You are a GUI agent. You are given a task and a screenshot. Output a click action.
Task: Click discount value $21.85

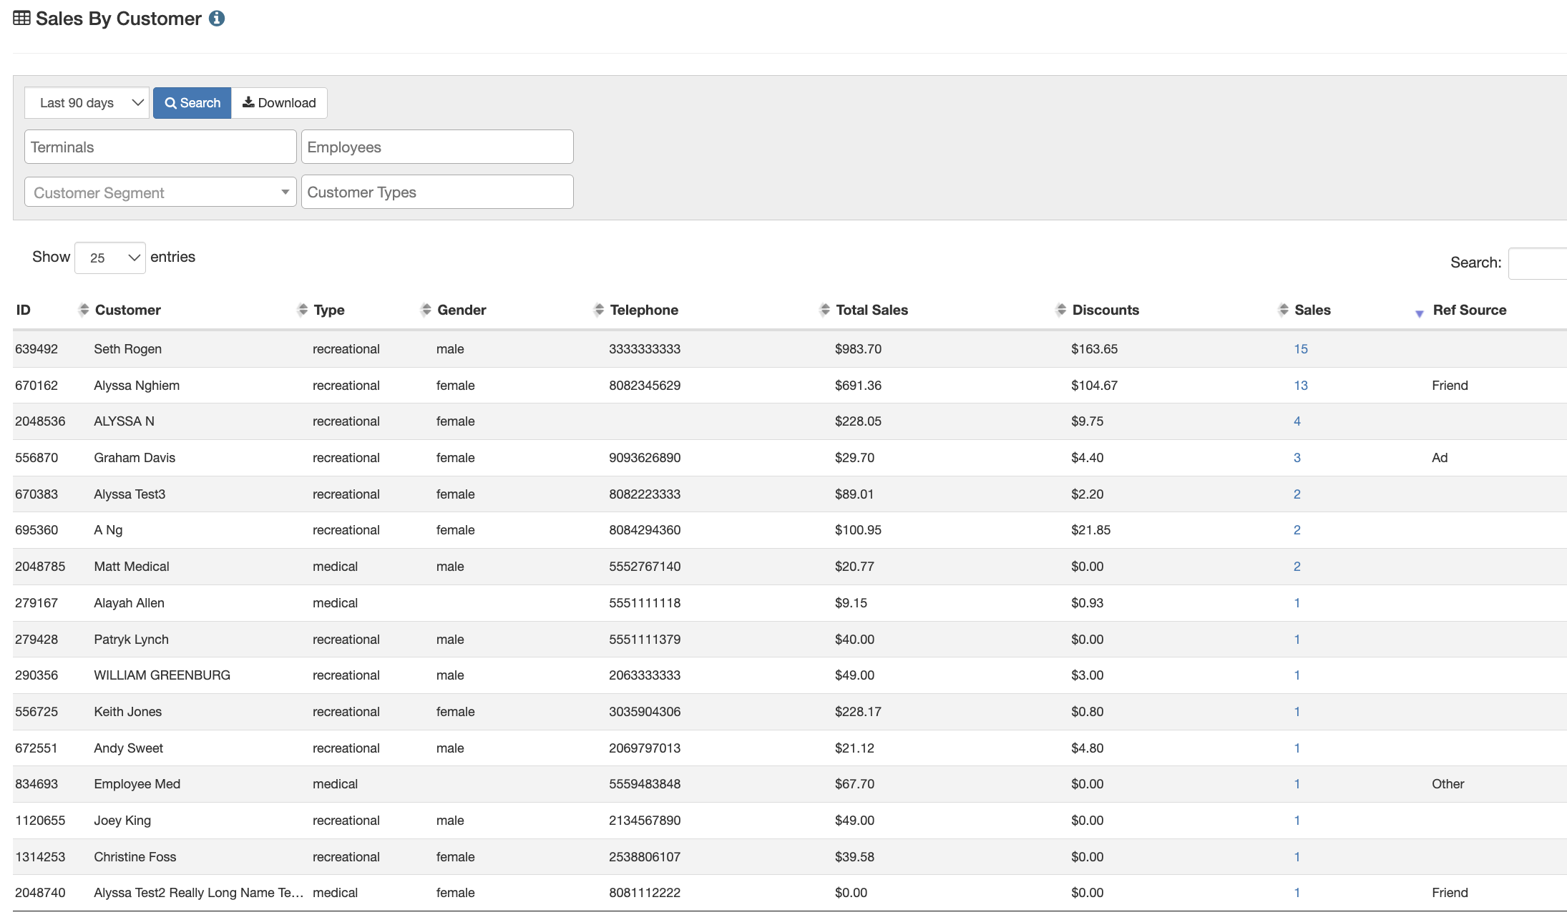pyautogui.click(x=1090, y=530)
